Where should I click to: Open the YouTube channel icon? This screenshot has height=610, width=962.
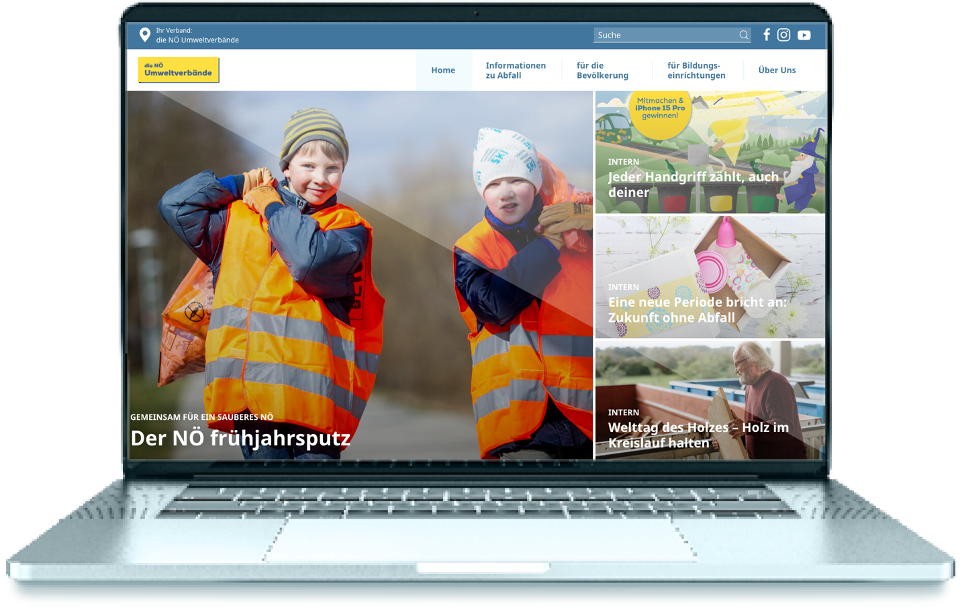tap(804, 34)
